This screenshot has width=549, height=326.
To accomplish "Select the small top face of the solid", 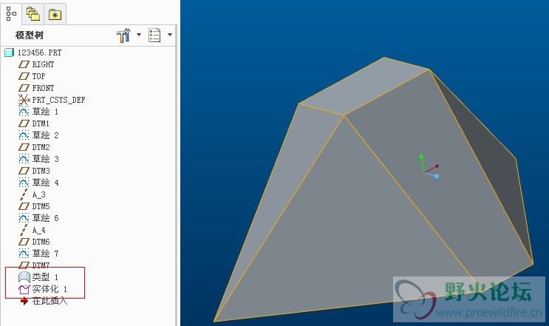I will pyautogui.click(x=364, y=86).
